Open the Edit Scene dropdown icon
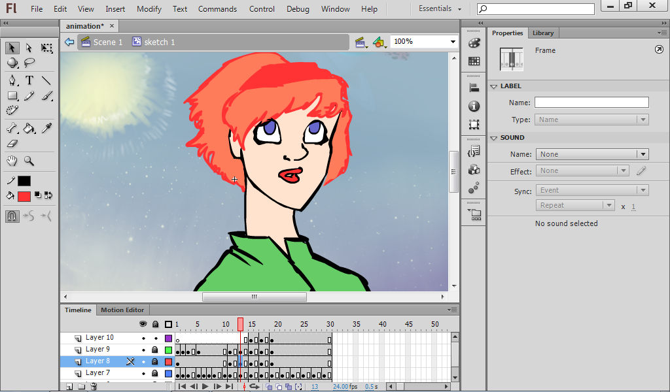 (361, 42)
